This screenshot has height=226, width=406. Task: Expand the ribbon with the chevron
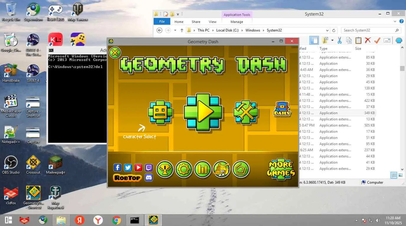[x=395, y=21]
